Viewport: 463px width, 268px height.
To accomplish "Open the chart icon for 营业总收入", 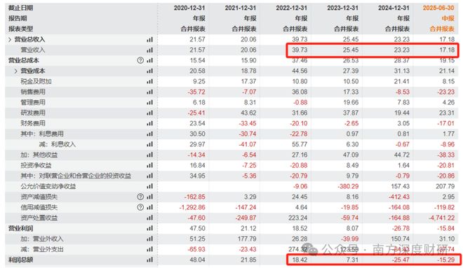I will pyautogui.click(x=149, y=39).
